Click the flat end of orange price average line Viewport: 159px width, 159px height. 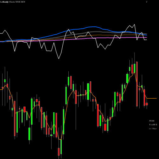[152, 98]
